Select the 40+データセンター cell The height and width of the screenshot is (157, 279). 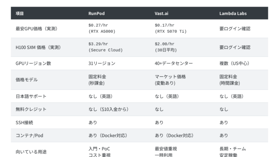tap(174, 63)
